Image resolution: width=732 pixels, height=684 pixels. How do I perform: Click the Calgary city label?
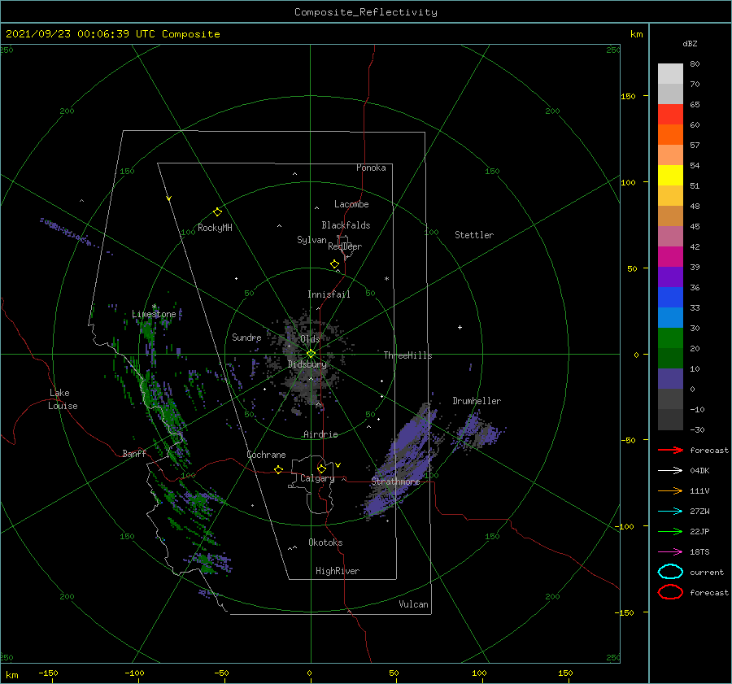(x=317, y=478)
